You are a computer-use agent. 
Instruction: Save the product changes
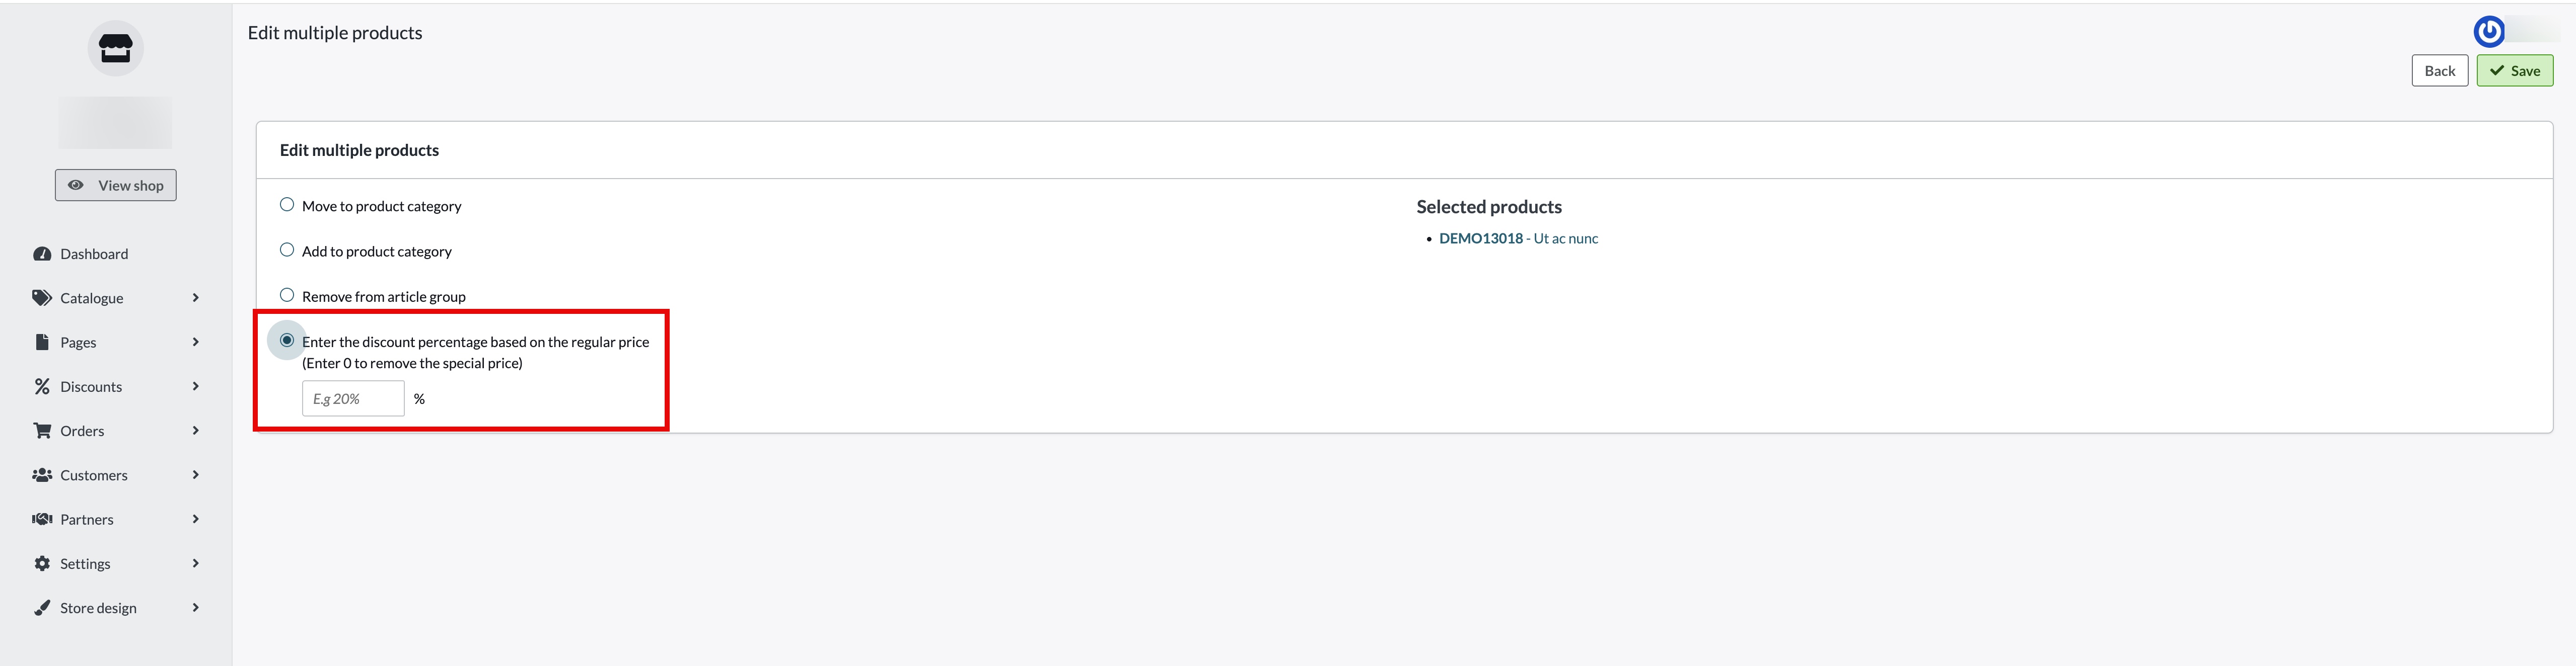(x=2514, y=71)
